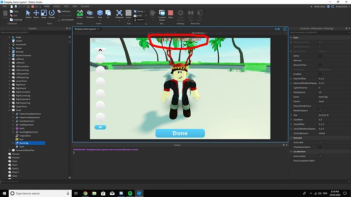The image size is (351, 197).
Task: Expand the StudsOffset property
Action: click(291, 124)
